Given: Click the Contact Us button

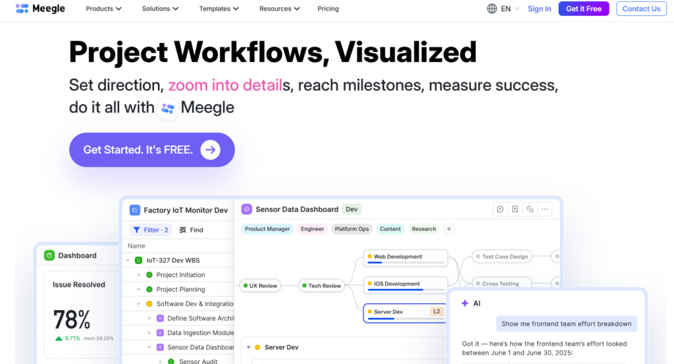Looking at the screenshot, I should point(641,9).
